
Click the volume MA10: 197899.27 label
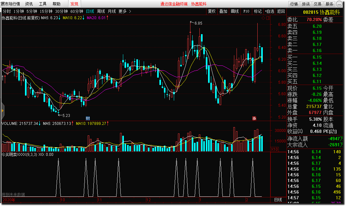[x=91, y=124]
